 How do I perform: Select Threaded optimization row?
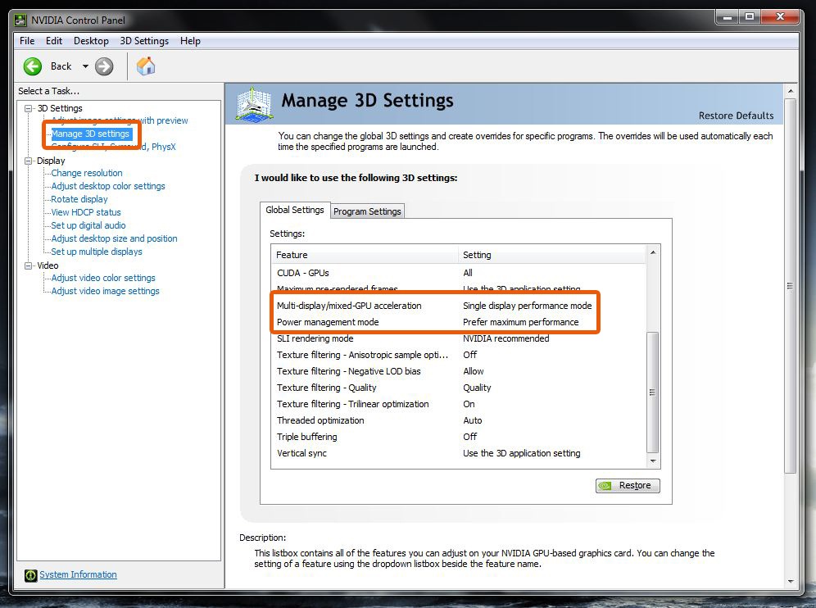coord(459,420)
